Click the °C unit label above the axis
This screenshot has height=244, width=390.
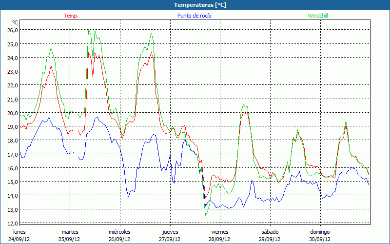[15, 22]
